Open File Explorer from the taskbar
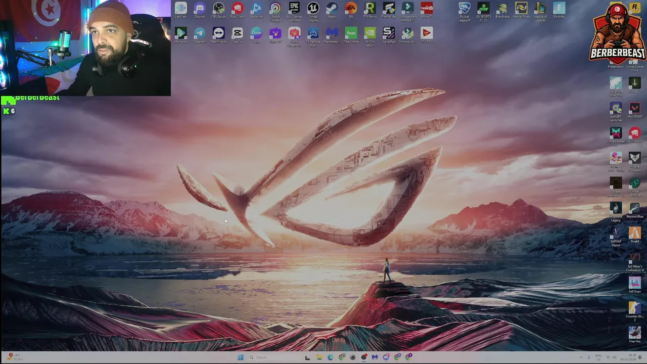647x364 pixels. click(x=319, y=357)
